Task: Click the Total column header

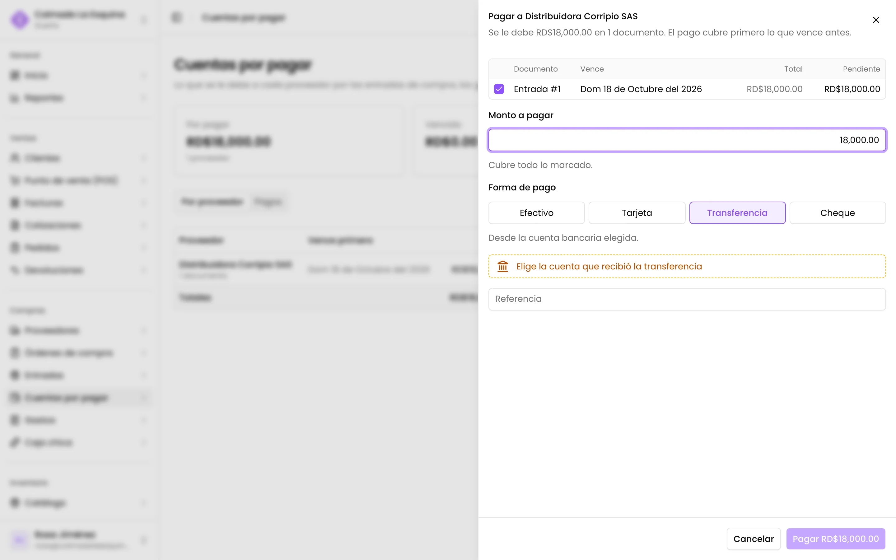Action: click(793, 69)
